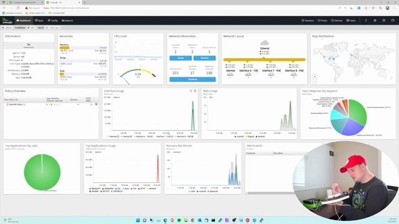
Task: Click the support icon left of account icon
Action: [x=384, y=21]
